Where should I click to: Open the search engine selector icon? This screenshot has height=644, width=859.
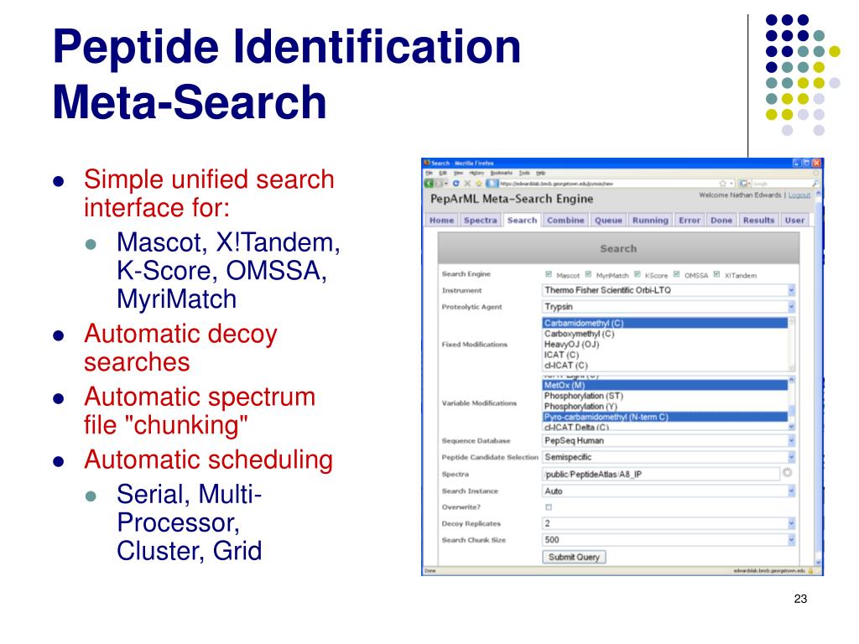coord(745,184)
